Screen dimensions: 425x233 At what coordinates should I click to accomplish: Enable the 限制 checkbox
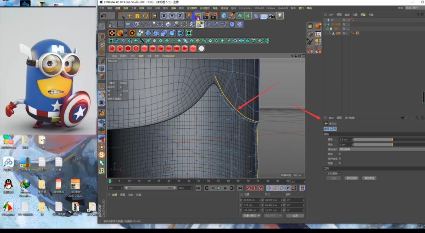point(340,154)
